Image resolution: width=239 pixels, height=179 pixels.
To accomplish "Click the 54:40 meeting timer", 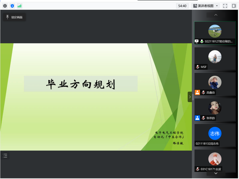I will click(x=182, y=6).
